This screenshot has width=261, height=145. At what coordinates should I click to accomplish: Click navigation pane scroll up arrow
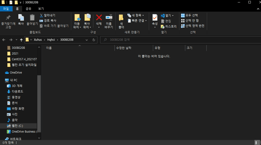(x=39, y=47)
